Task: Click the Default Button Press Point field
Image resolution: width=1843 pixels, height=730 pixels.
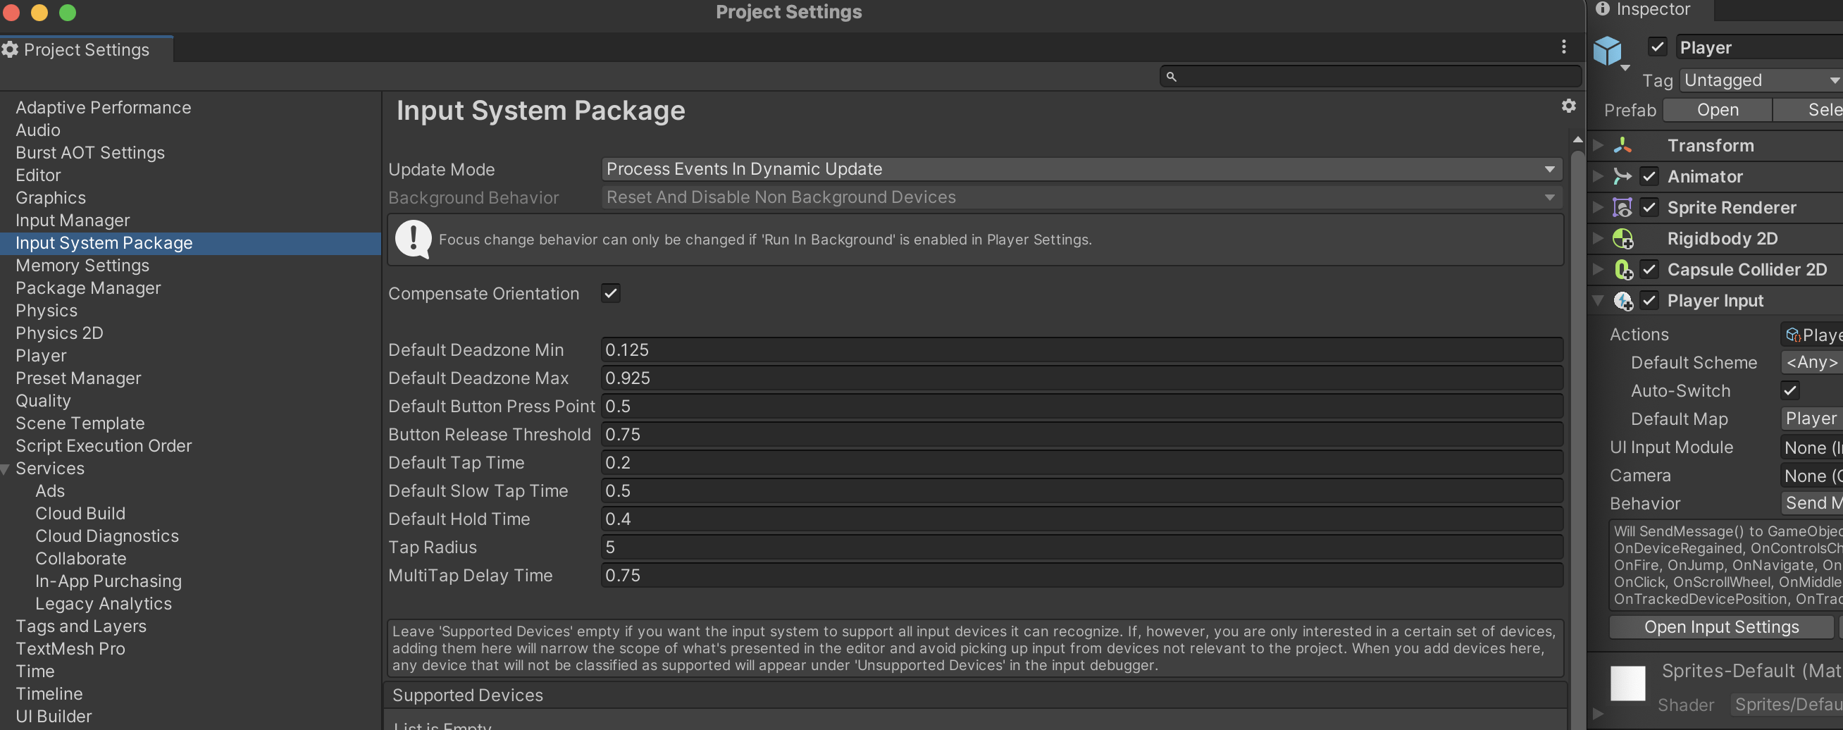Action: [1081, 407]
